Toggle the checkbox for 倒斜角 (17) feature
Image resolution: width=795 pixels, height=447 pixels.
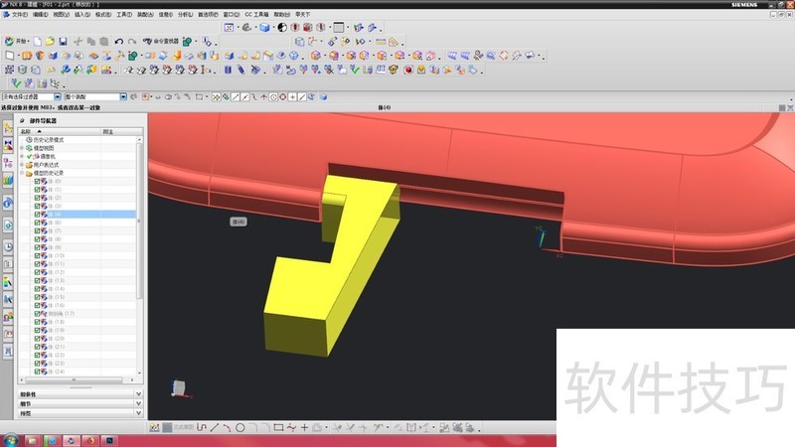point(37,313)
